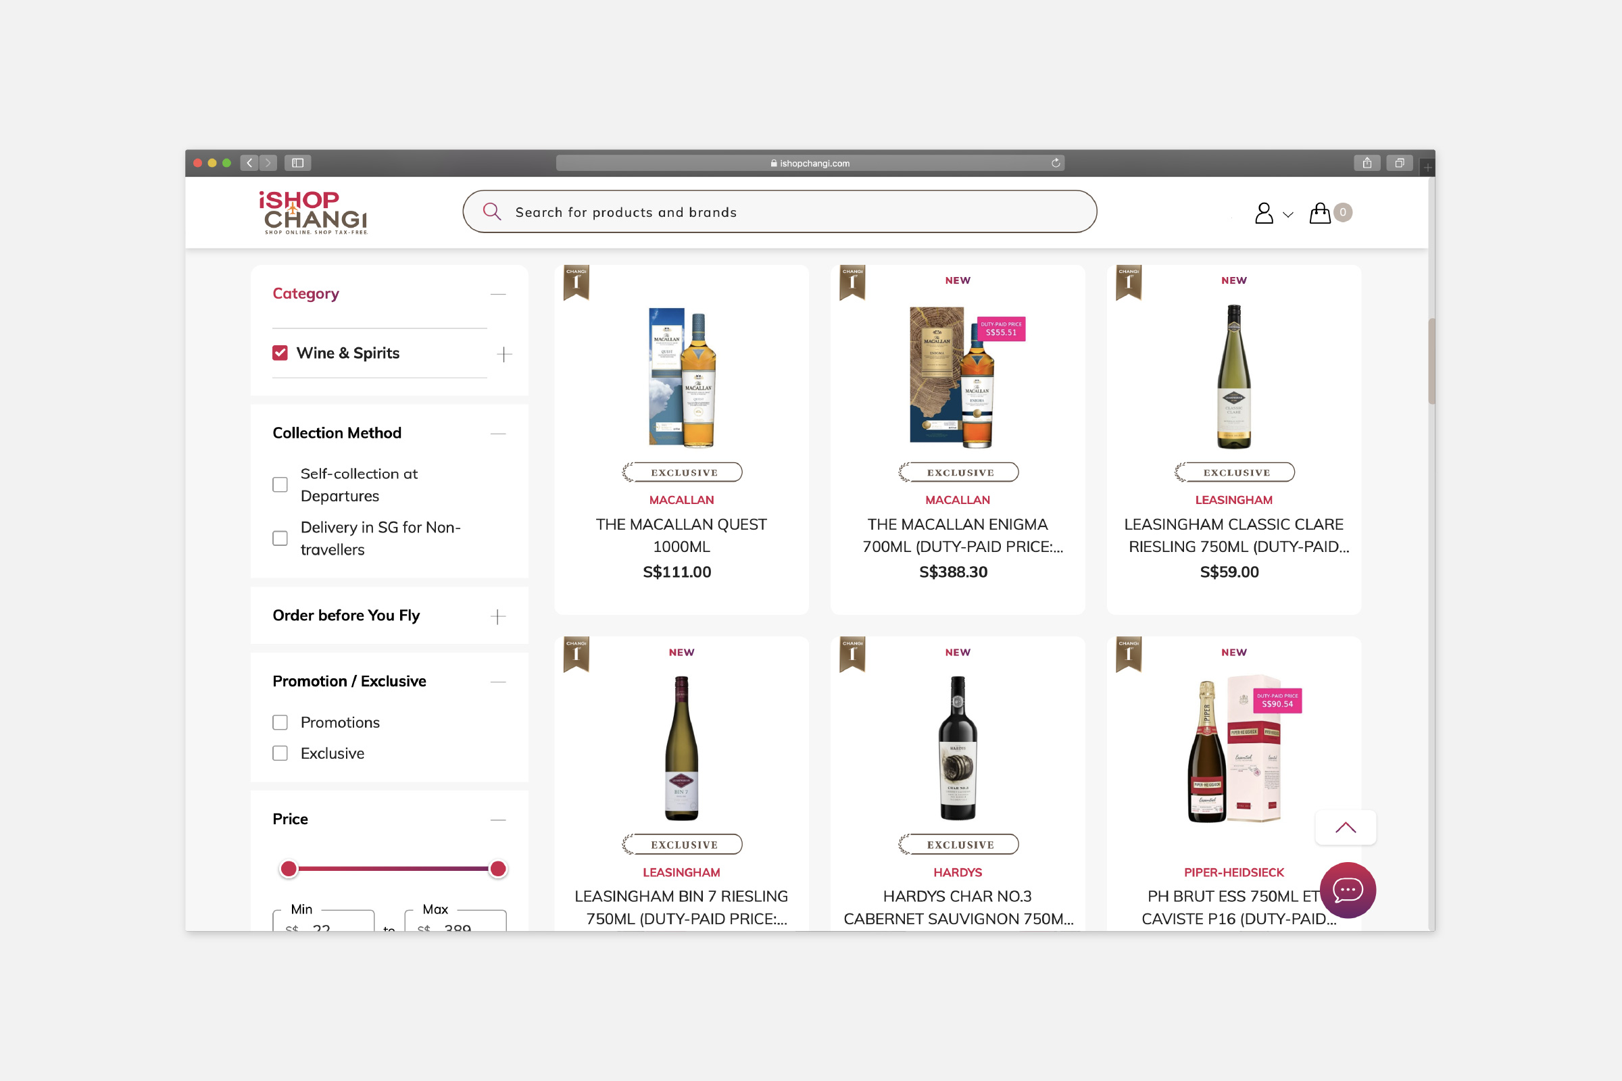Click the back-to-top arrow button
This screenshot has height=1081, width=1622.
coord(1345,827)
